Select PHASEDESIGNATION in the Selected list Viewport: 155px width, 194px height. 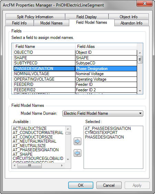pyautogui.click(x=104, y=137)
